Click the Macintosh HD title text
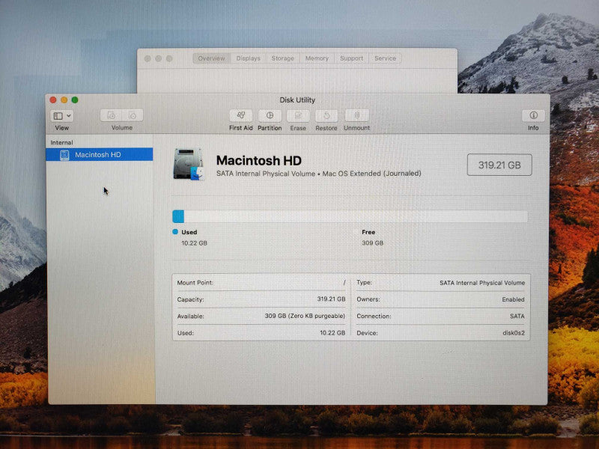The width and height of the screenshot is (599, 449). 258,160
